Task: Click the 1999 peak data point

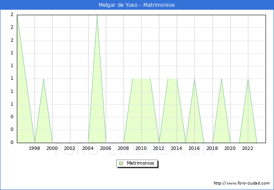Action: (43, 79)
